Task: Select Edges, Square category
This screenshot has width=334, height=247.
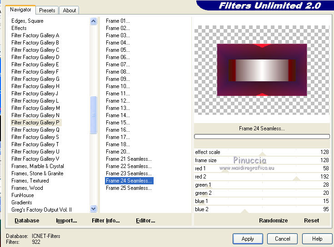Action: (x=27, y=21)
